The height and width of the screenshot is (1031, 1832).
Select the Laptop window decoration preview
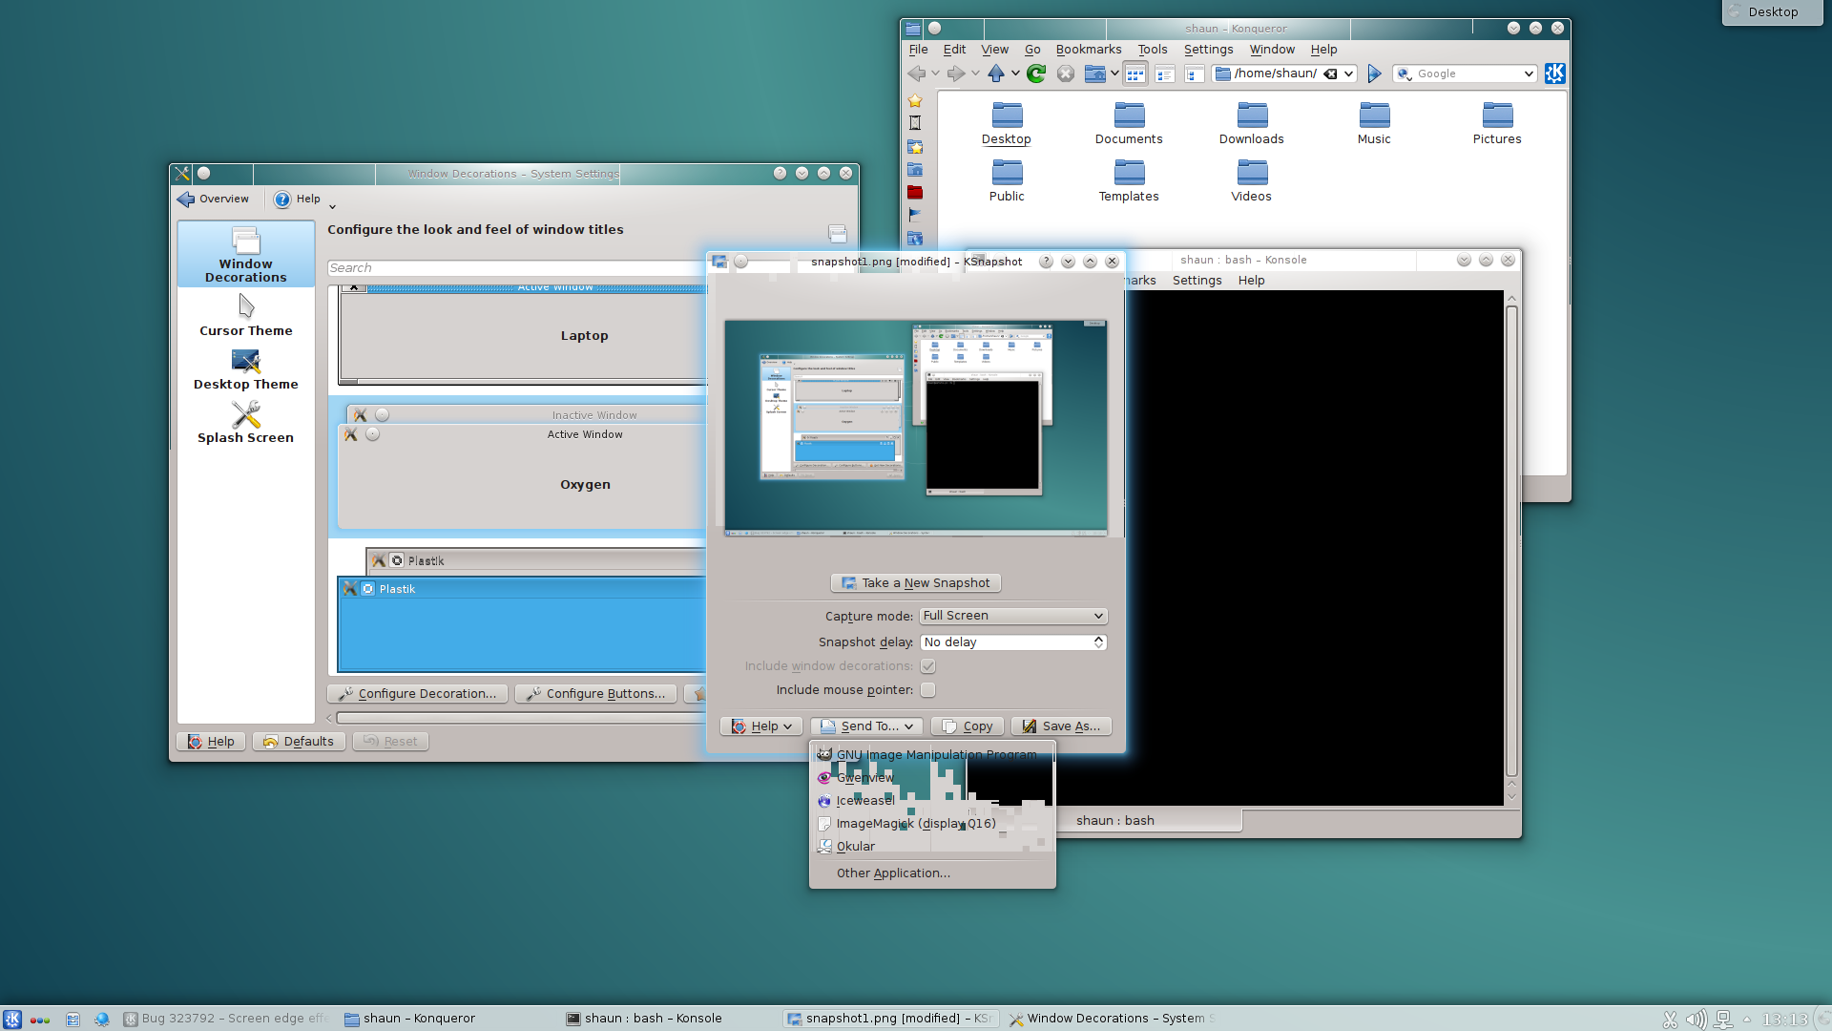523,334
